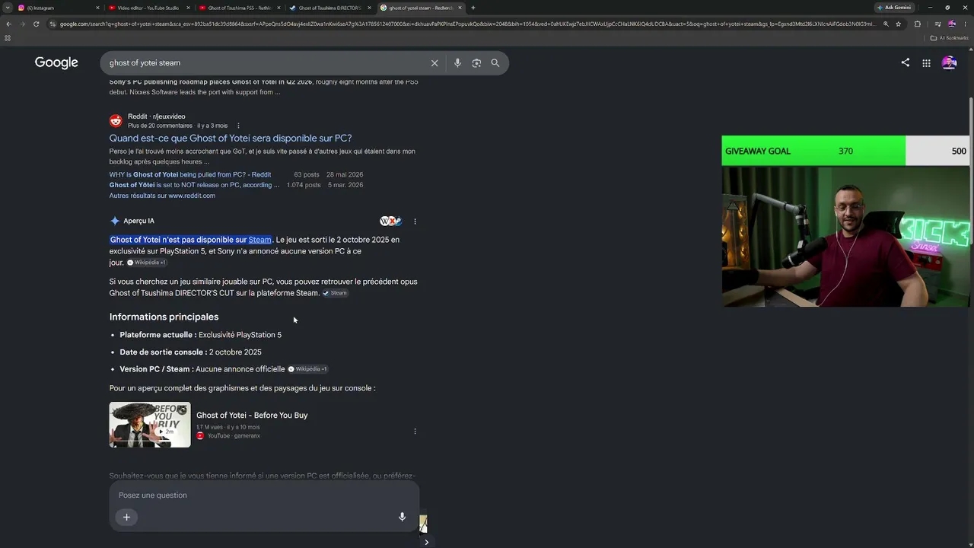The image size is (974, 548).
Task: Open the address bar zoom magnifier
Action: pos(886,24)
